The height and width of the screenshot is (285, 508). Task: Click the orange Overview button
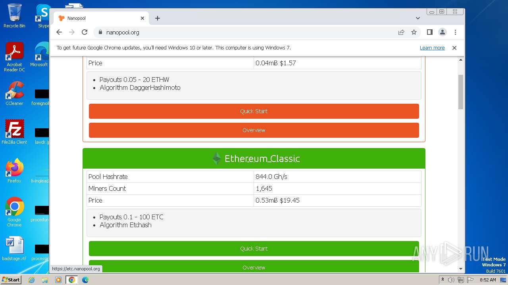pyautogui.click(x=254, y=130)
